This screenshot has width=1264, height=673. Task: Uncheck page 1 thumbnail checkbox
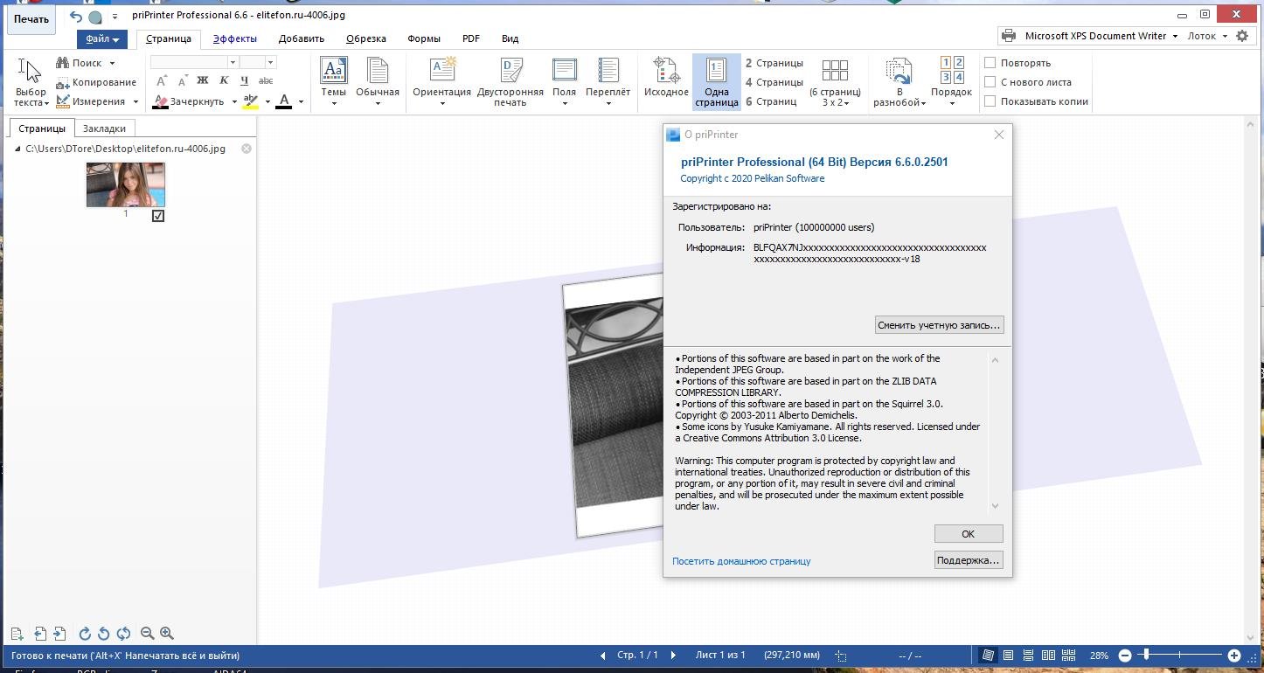(158, 216)
